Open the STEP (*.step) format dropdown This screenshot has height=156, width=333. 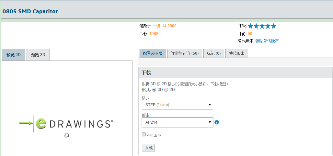point(177,105)
